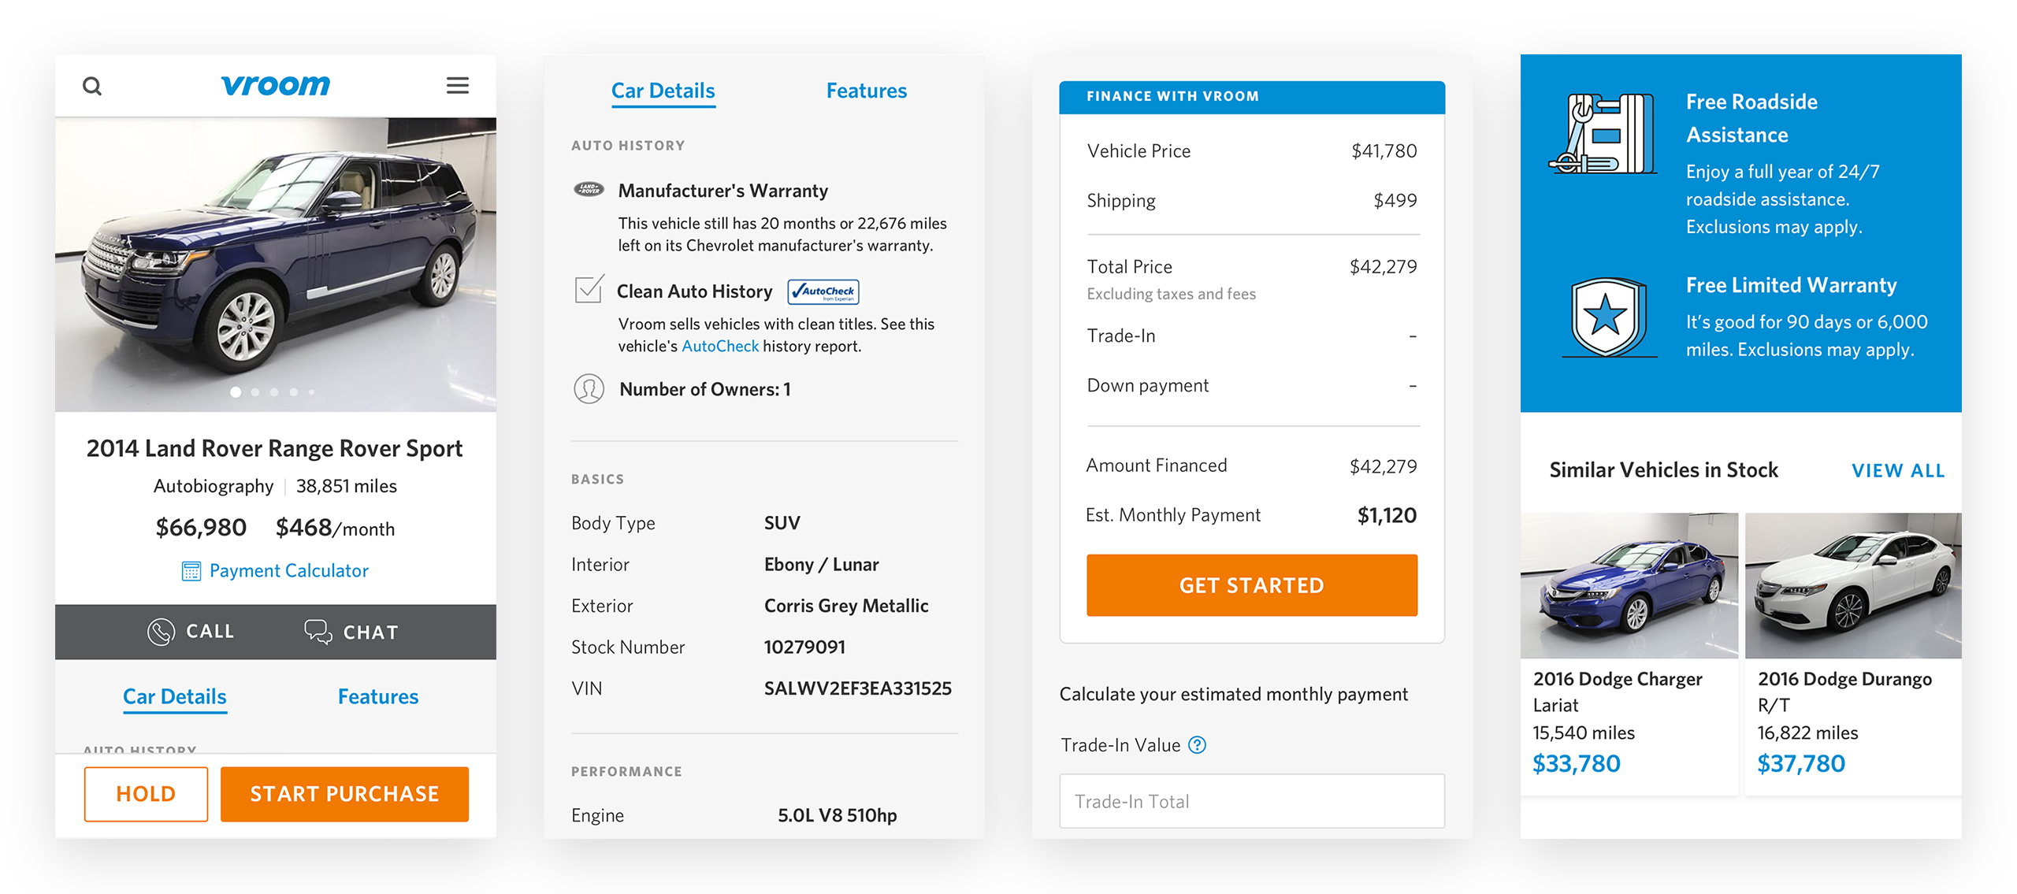Click the search magnifier icon
The height and width of the screenshot is (894, 2017).
pos(92,86)
